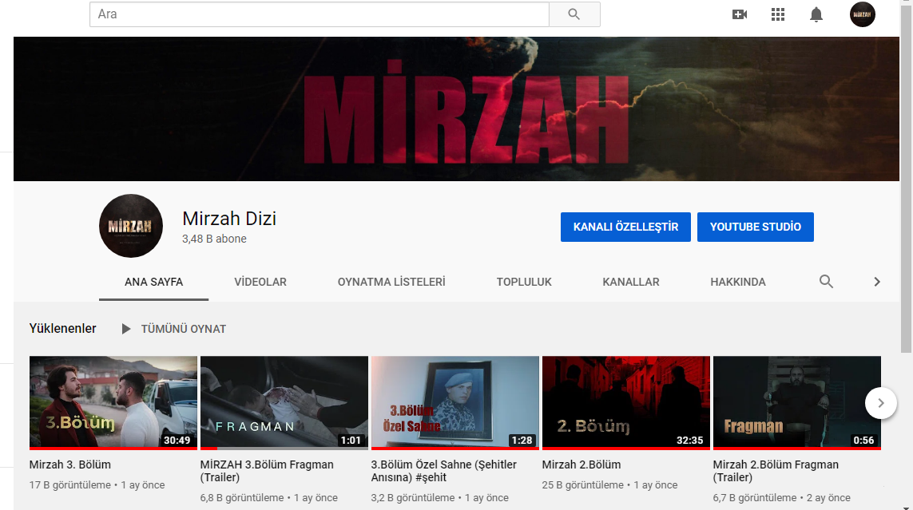Image resolution: width=913 pixels, height=510 pixels.
Task: Click the Yüklenenler section heading
Action: [x=63, y=329]
